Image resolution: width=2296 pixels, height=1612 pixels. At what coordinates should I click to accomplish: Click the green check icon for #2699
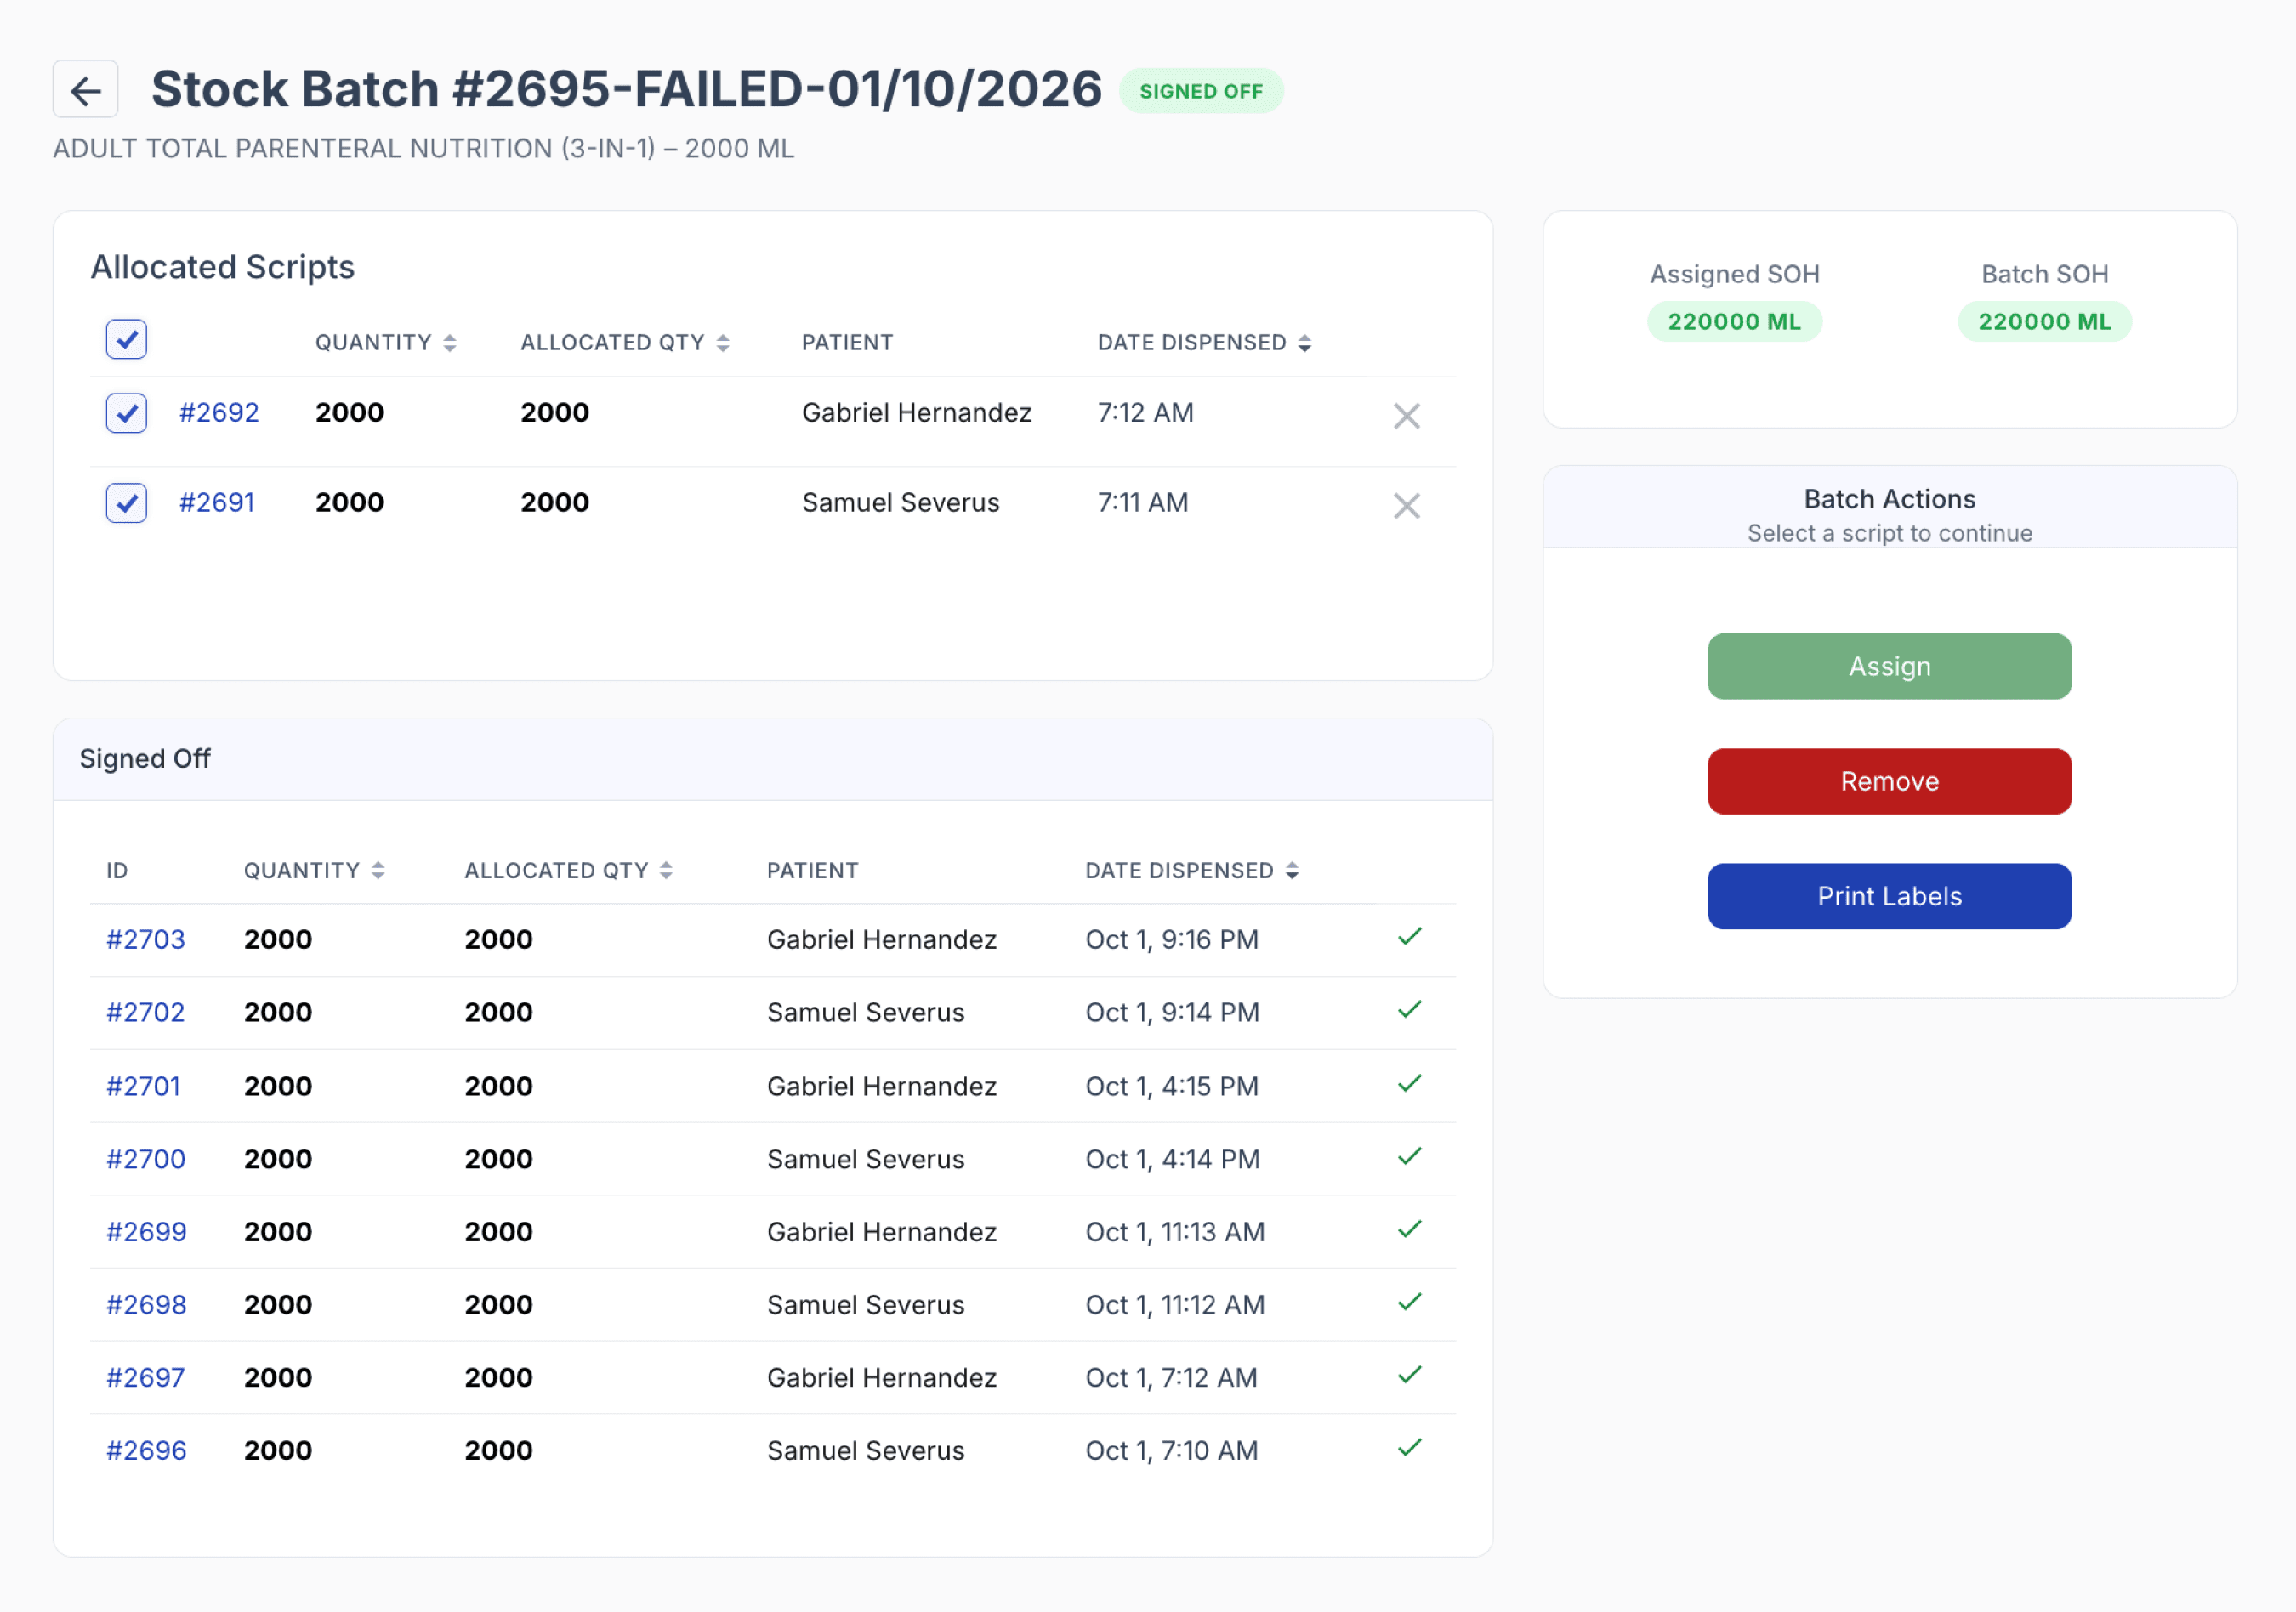(1410, 1230)
